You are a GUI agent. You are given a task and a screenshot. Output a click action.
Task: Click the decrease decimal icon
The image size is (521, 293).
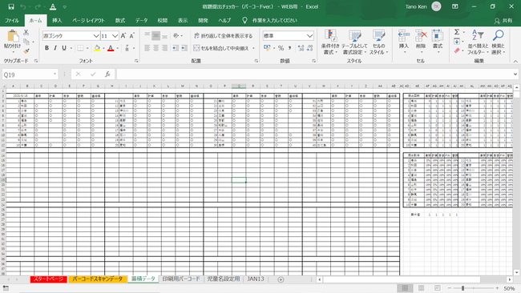309,48
